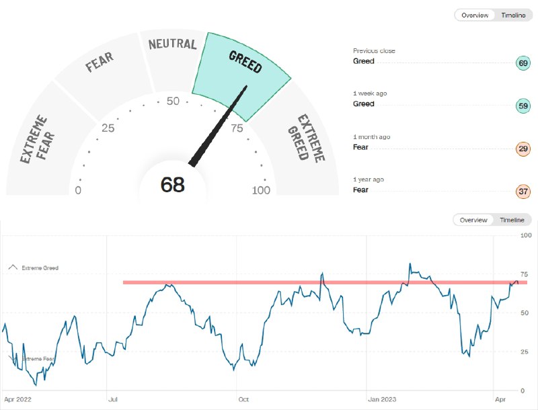Click the Extreme Fear down chevron icon

pyautogui.click(x=12, y=358)
